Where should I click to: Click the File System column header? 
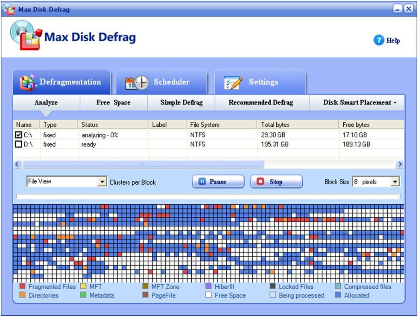222,125
